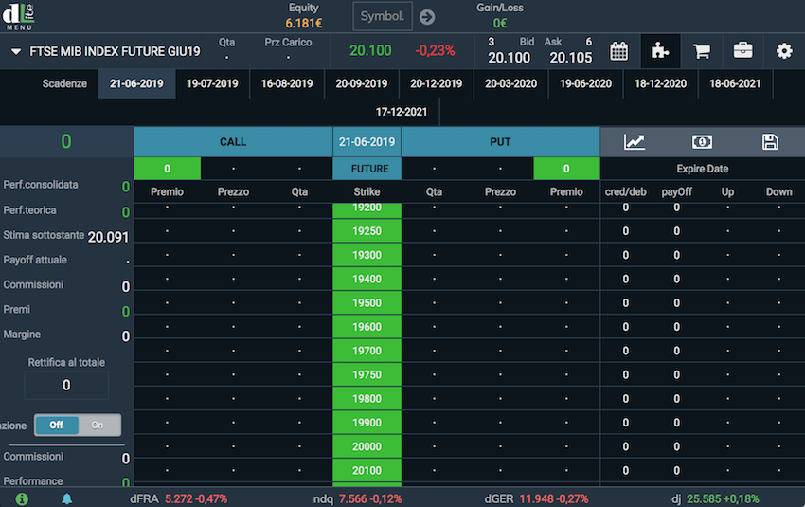805x507 pixels.
Task: Select the 17-12-2021 expiry tab
Action: pyautogui.click(x=402, y=112)
